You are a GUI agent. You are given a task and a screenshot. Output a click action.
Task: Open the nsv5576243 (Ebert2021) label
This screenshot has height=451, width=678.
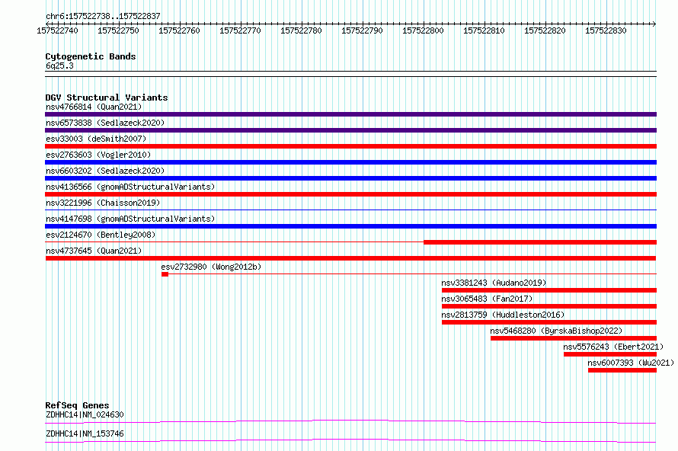click(613, 347)
